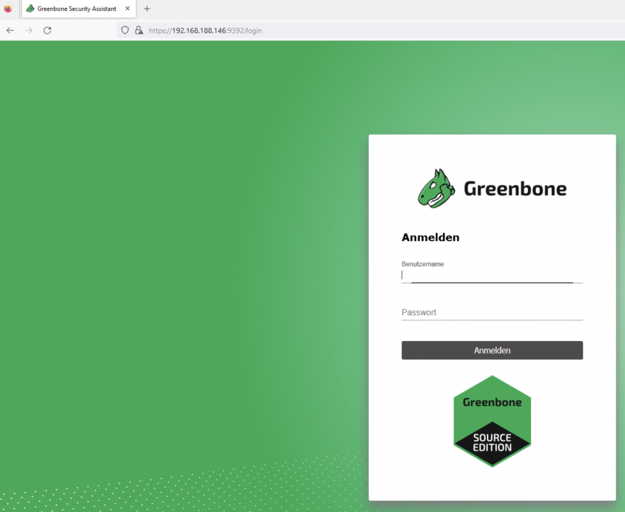This screenshot has width=625, height=512.
Task: Click the SOURCE EDITION label on the badge
Action: (x=492, y=443)
